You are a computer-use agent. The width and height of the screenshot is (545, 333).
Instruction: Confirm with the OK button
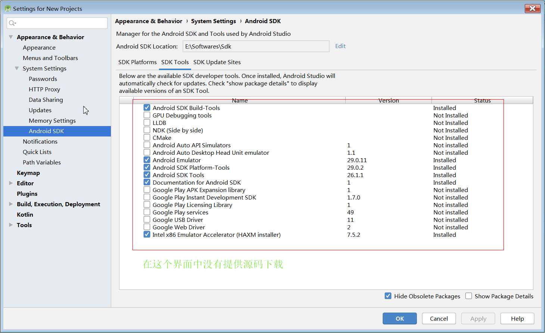[x=400, y=318]
